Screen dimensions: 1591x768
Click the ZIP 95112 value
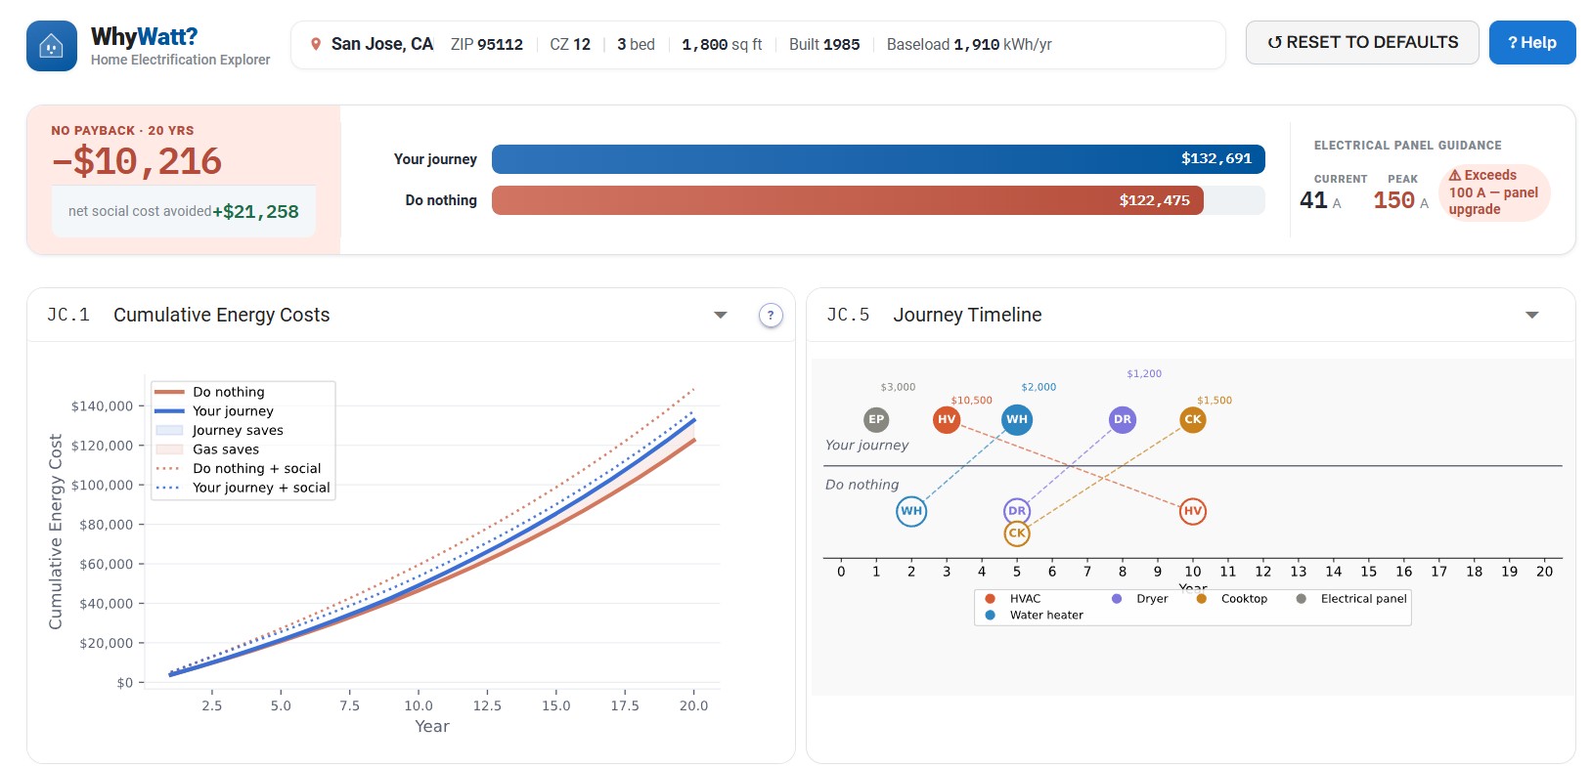(487, 44)
